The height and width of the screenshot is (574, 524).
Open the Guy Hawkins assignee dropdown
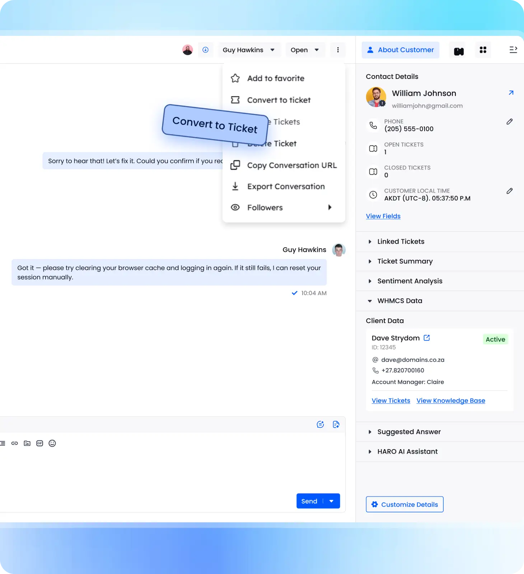coord(249,50)
